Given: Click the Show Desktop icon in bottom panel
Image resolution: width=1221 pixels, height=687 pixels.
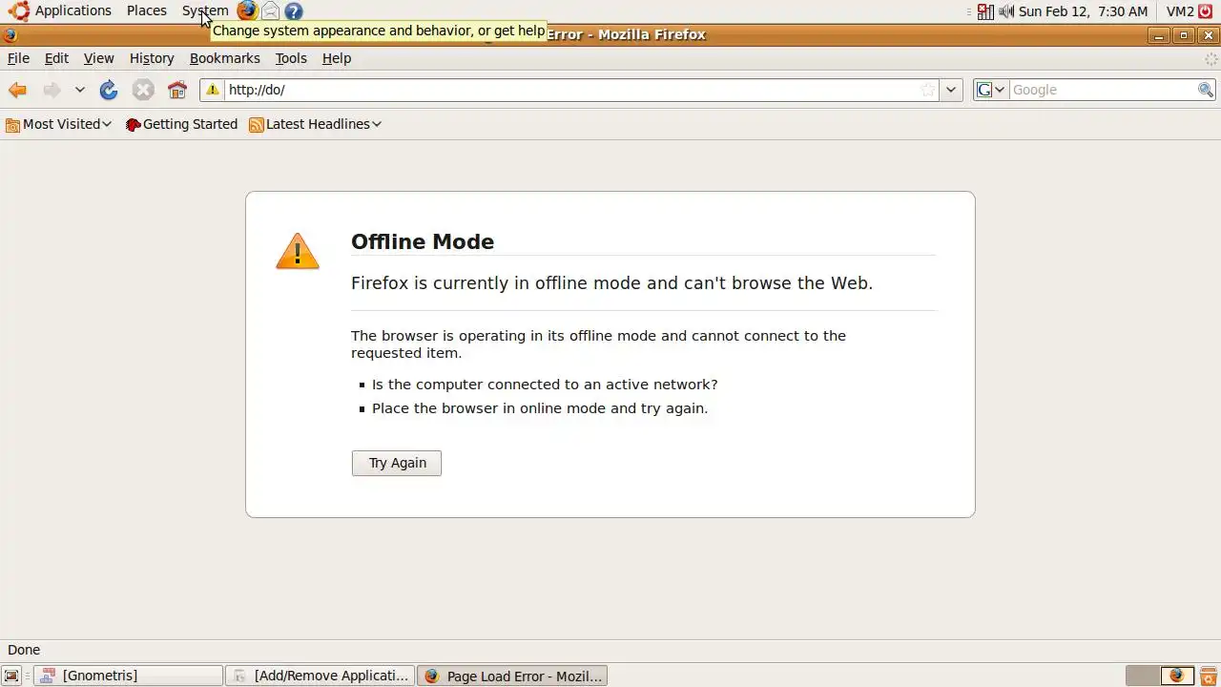Looking at the screenshot, I should click(x=11, y=676).
